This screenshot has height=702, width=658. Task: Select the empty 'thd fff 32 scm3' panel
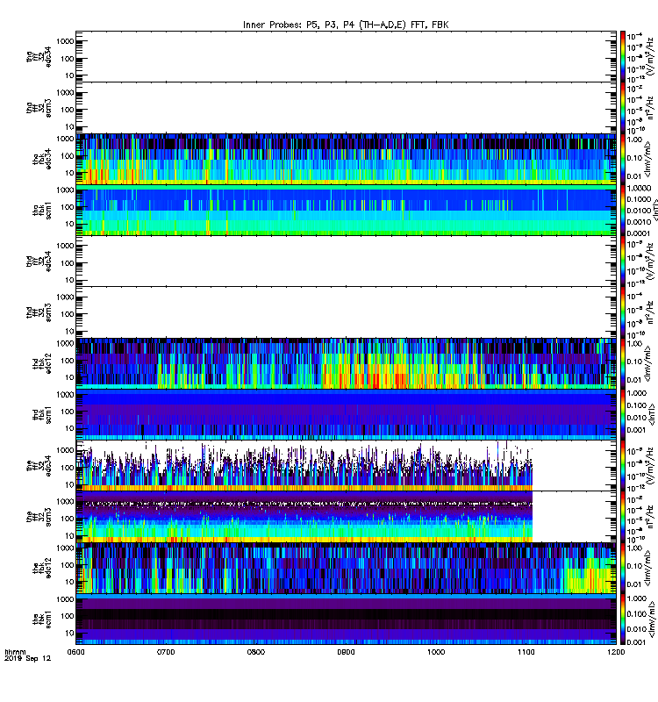346,312
